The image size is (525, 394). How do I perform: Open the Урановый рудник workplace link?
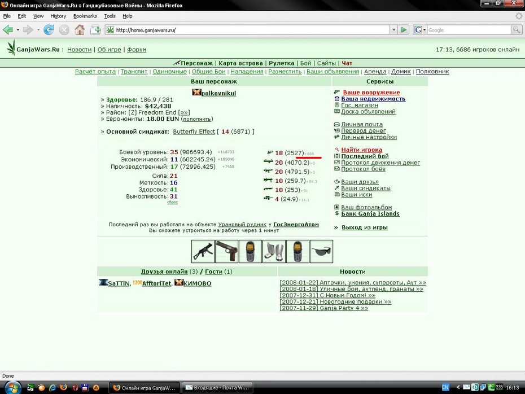[242, 225]
